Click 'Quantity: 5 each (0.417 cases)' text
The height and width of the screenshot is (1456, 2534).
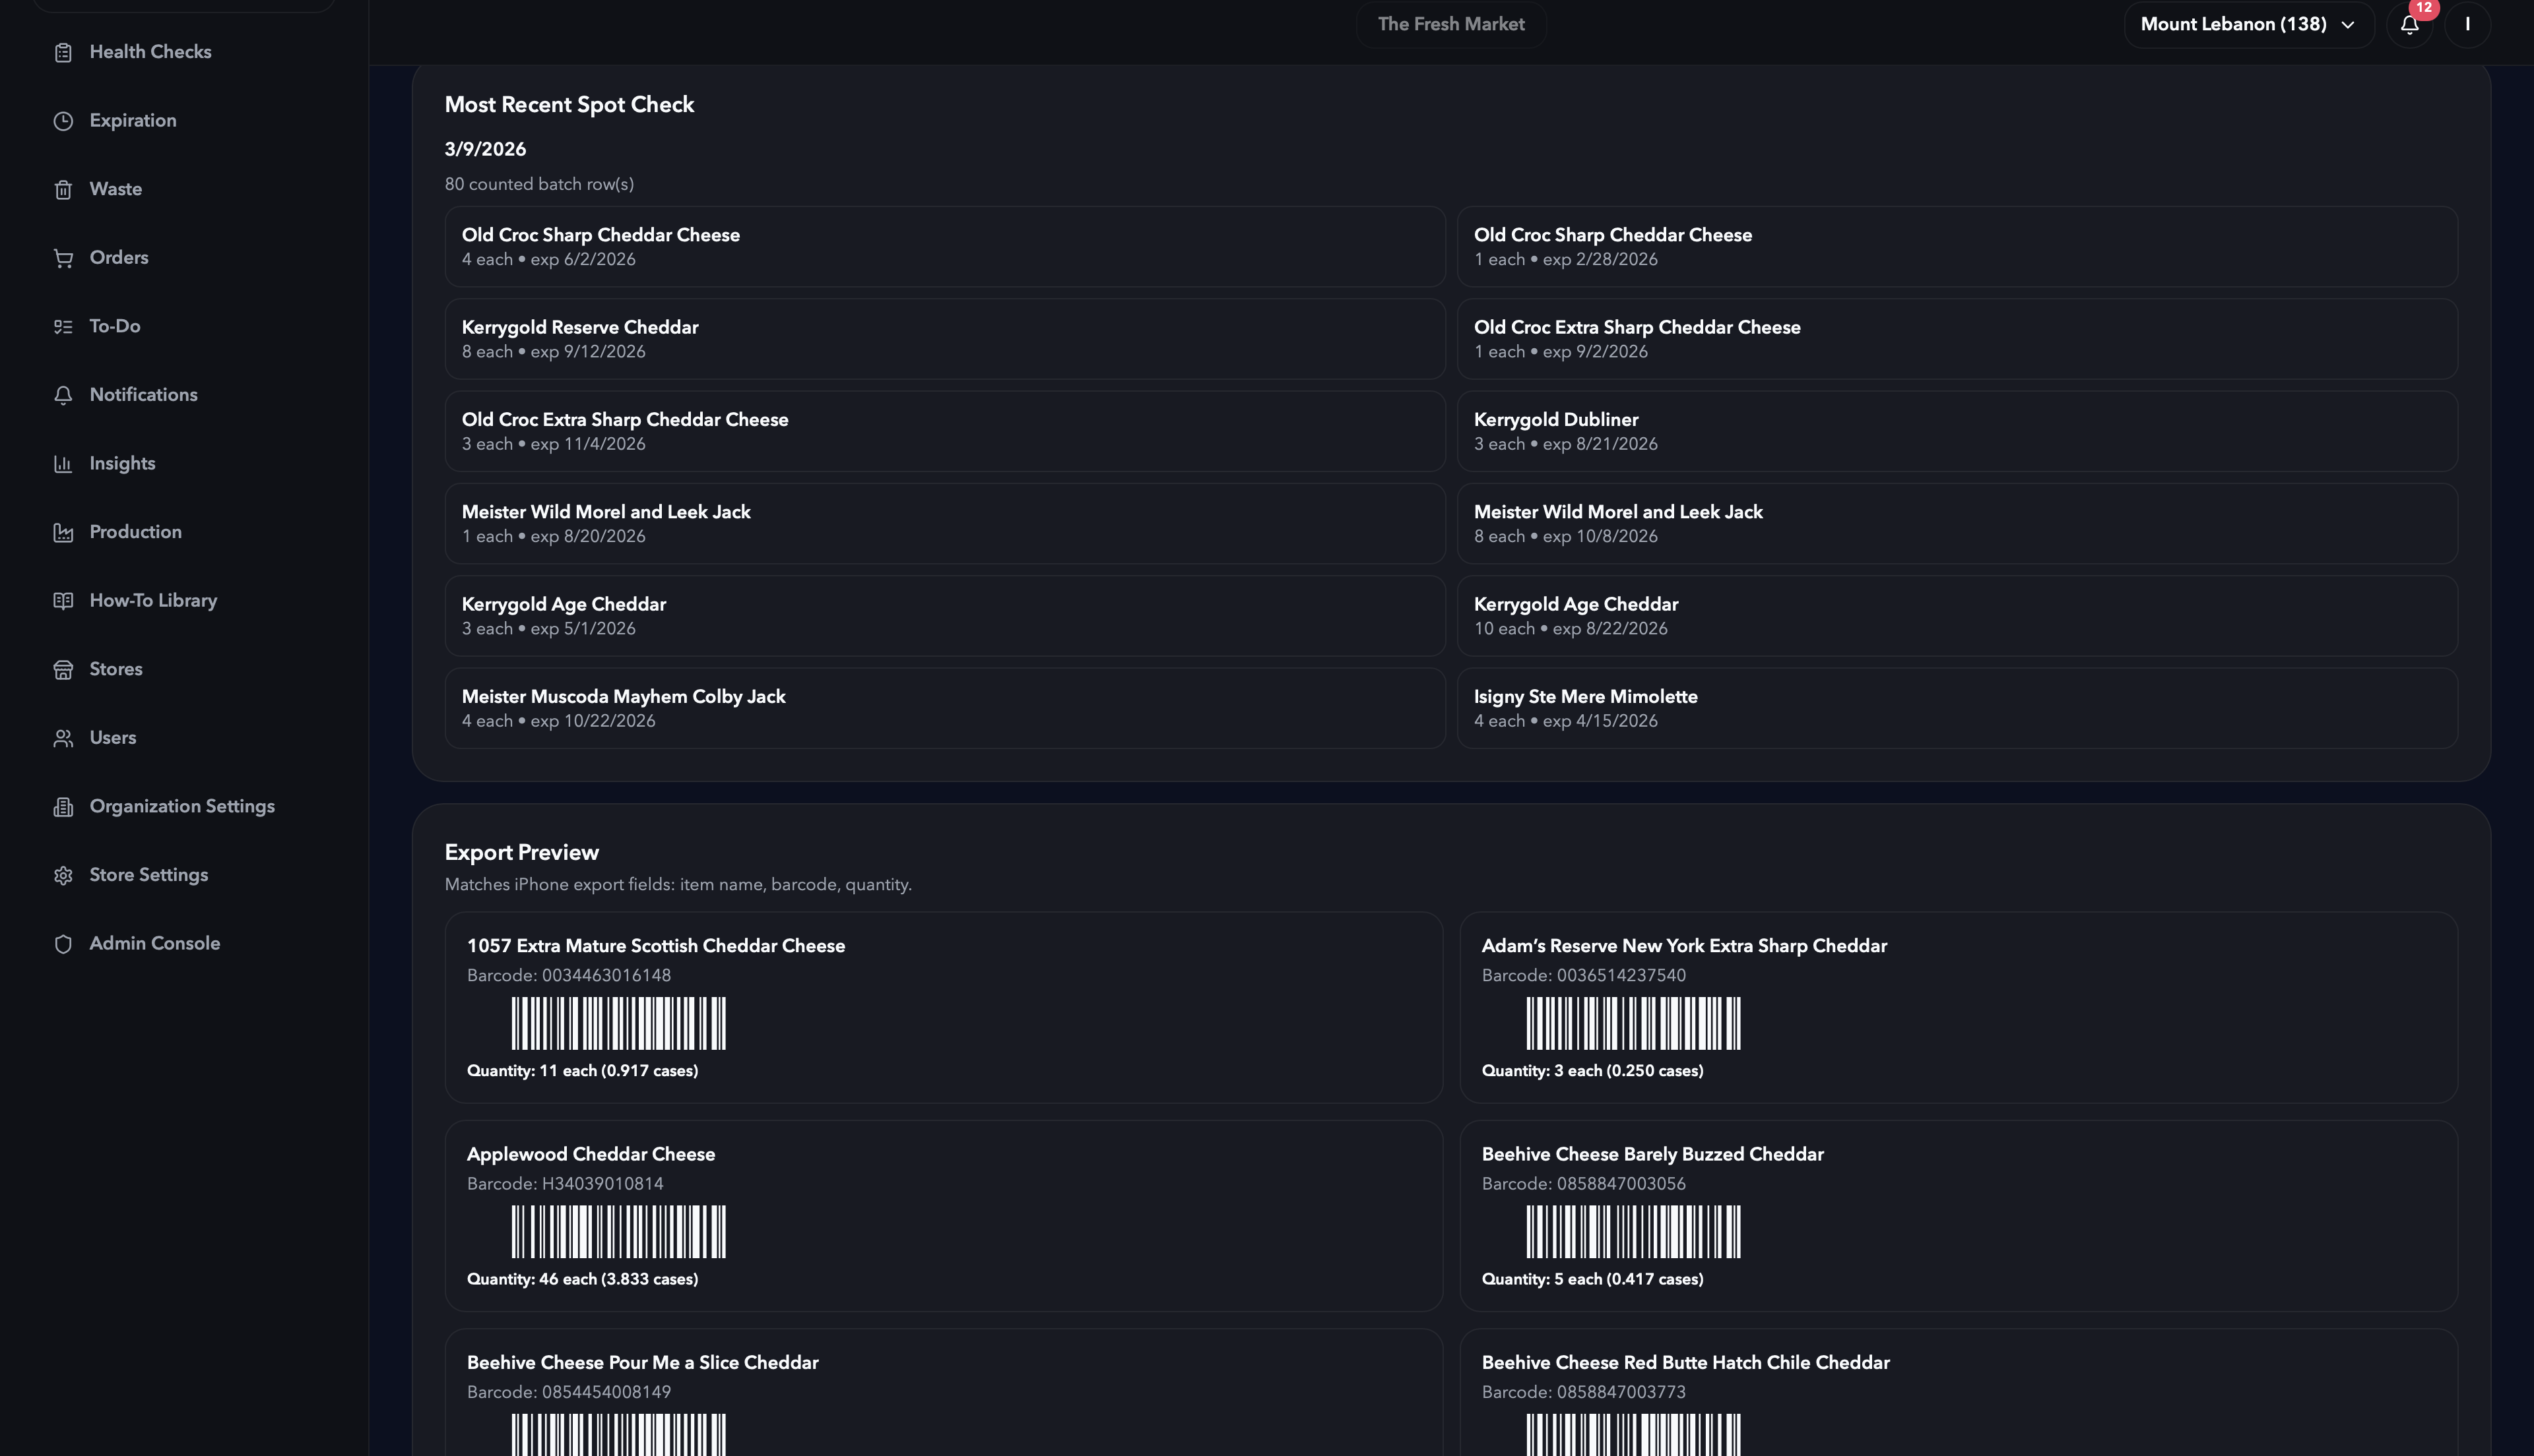(x=1592, y=1279)
